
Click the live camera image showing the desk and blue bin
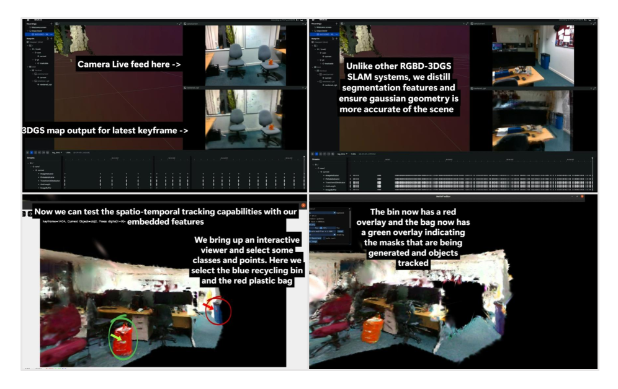coord(533,56)
